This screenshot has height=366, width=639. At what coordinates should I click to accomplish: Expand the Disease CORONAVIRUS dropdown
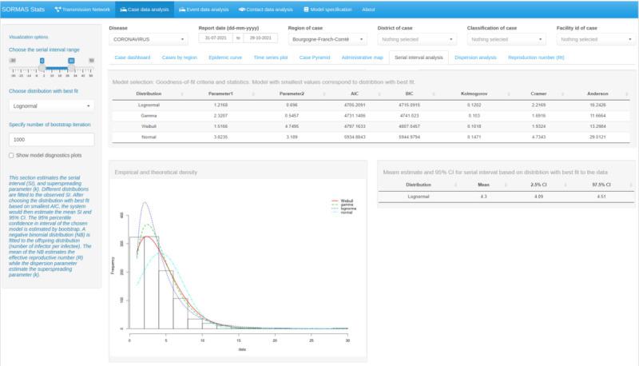(148, 38)
